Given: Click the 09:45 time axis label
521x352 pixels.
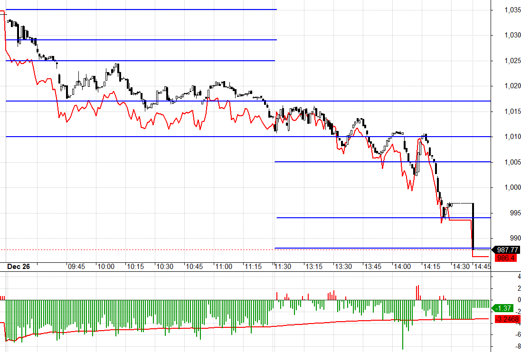Looking at the screenshot, I should (76, 267).
